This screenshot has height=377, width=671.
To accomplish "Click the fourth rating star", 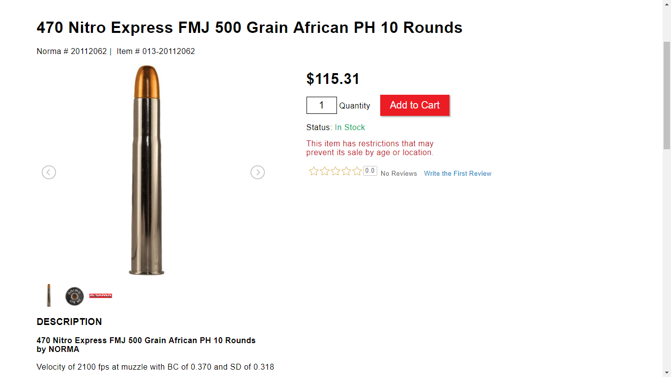I will (346, 171).
